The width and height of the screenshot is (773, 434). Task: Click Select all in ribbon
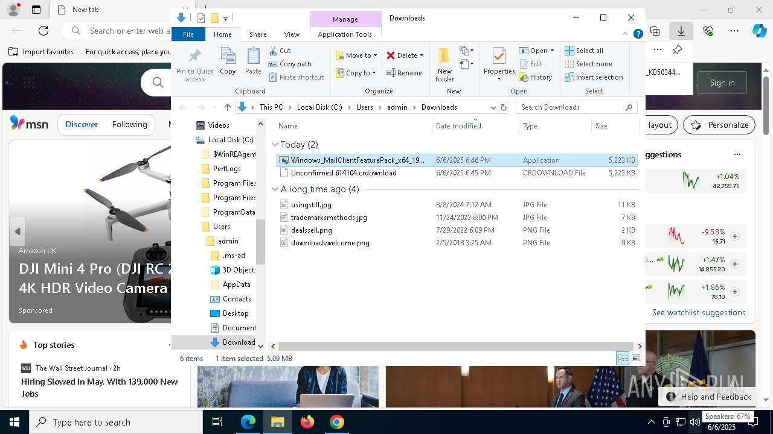[584, 51]
